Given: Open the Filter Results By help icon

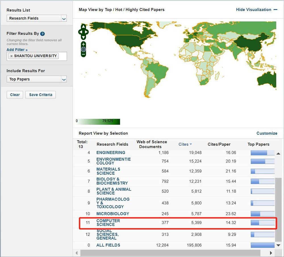Looking at the screenshot, I should (x=42, y=34).
